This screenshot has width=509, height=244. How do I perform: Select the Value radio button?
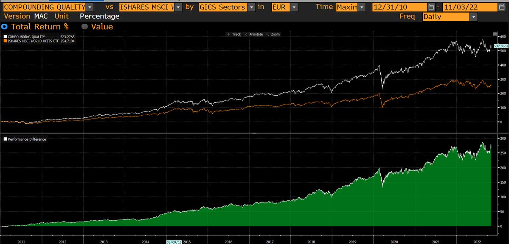coord(84,26)
